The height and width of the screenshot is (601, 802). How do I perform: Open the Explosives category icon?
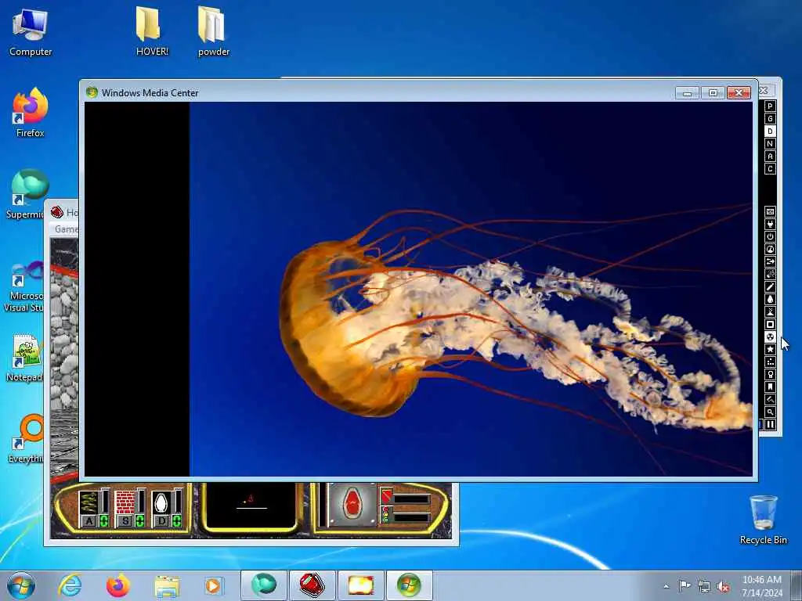click(770, 275)
